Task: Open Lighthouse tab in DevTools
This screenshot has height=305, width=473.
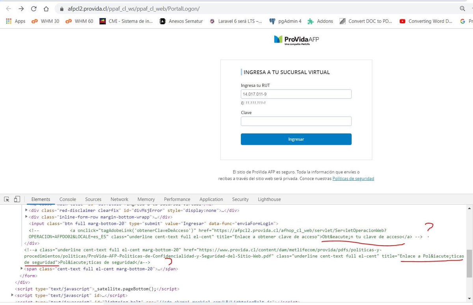Action: point(269,199)
